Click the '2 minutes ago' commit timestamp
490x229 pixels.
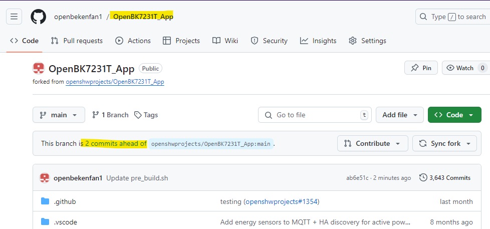pos(392,178)
